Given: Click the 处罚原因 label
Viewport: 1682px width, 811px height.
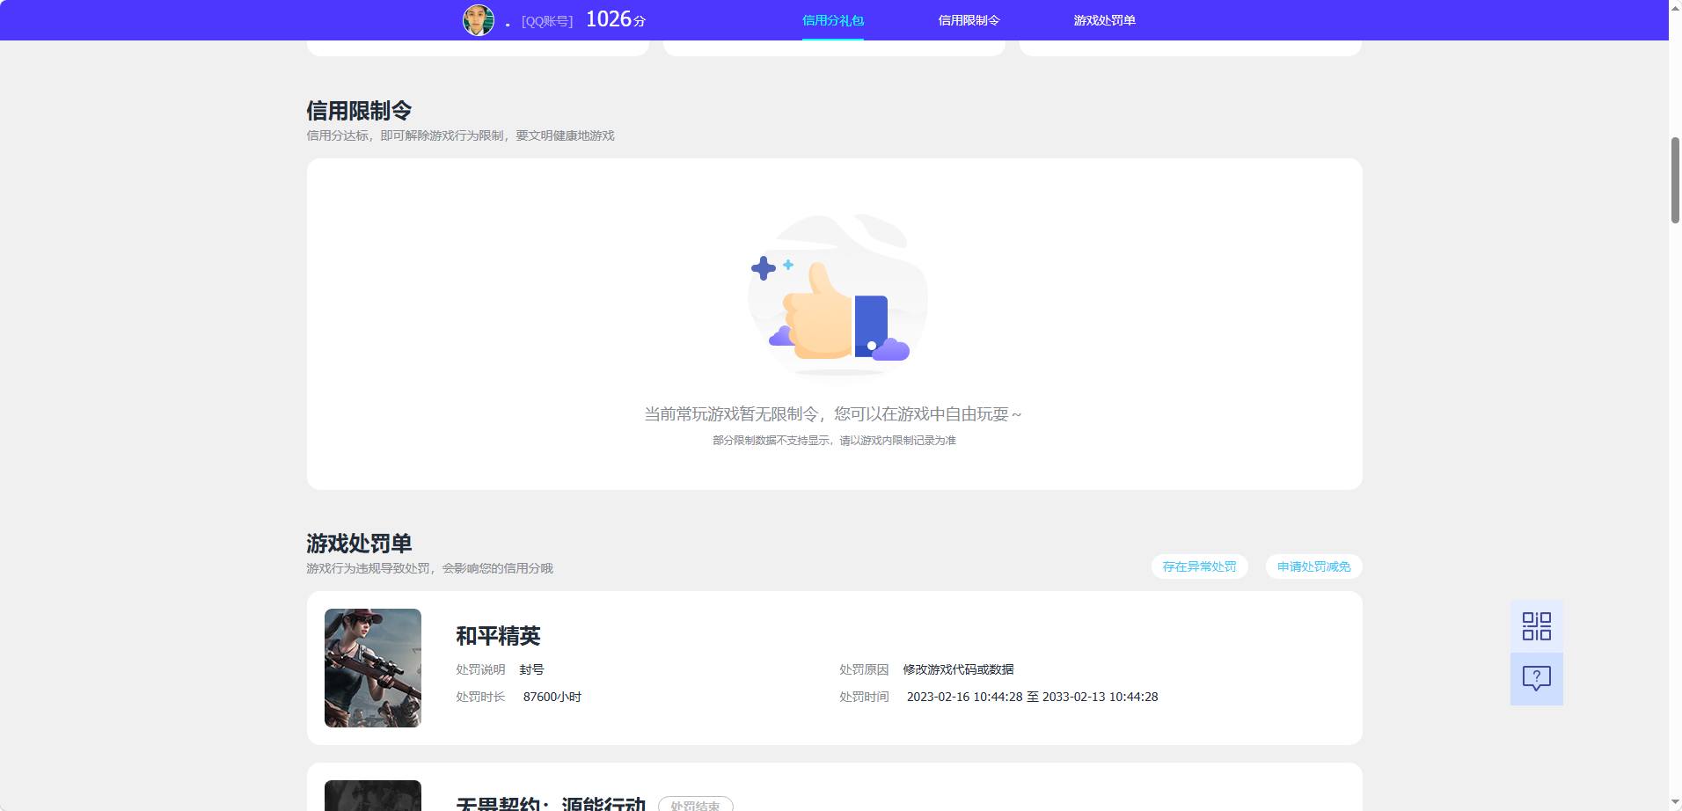Looking at the screenshot, I should (864, 669).
